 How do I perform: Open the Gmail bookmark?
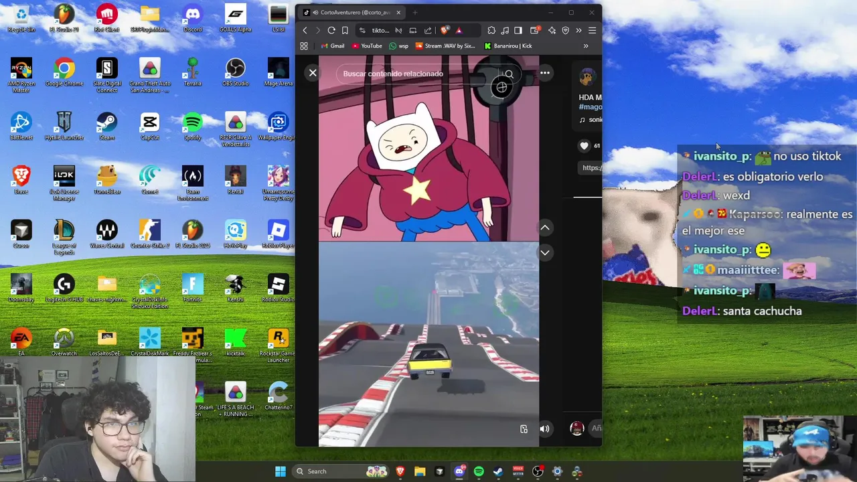click(x=332, y=46)
